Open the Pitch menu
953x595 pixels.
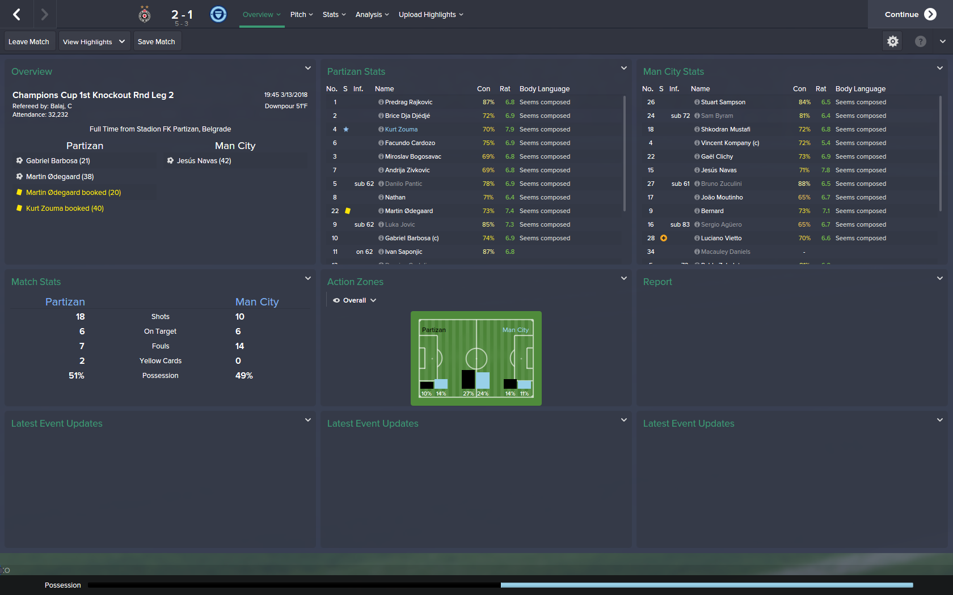coord(301,15)
